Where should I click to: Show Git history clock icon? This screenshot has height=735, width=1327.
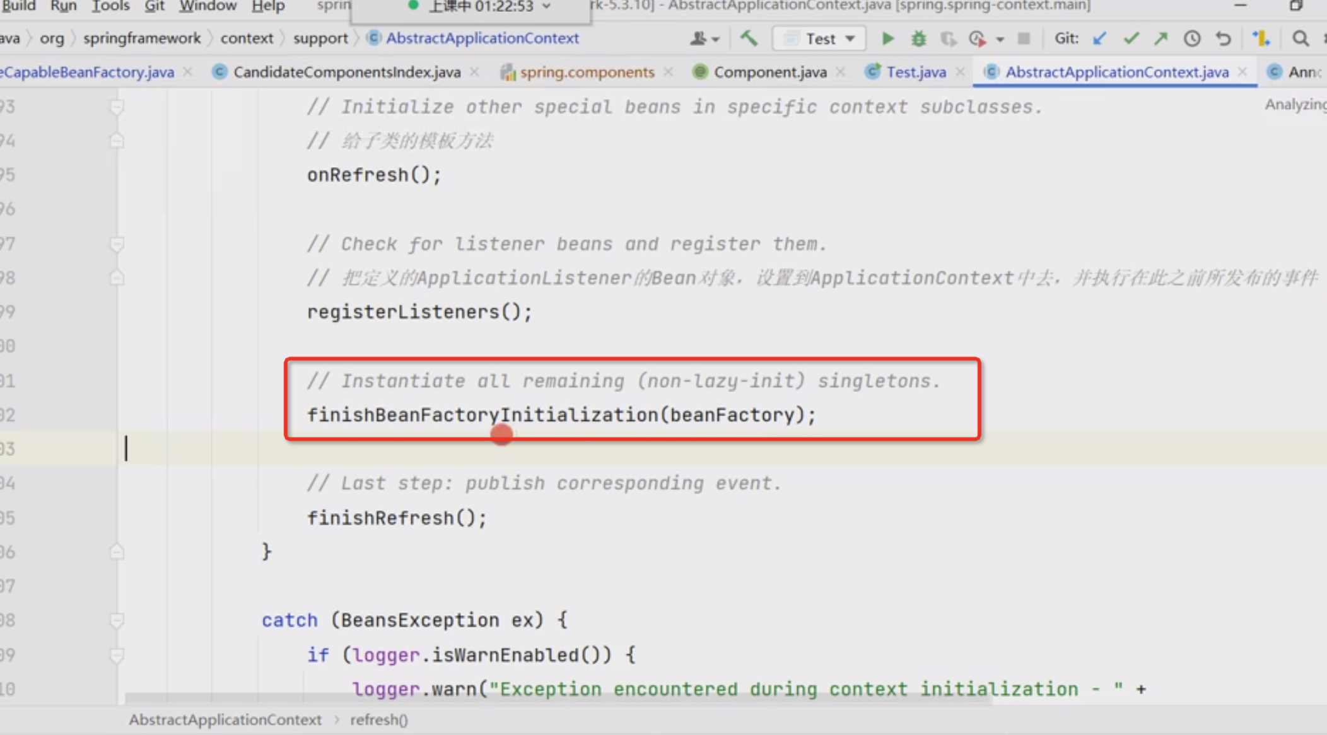pyautogui.click(x=1191, y=39)
